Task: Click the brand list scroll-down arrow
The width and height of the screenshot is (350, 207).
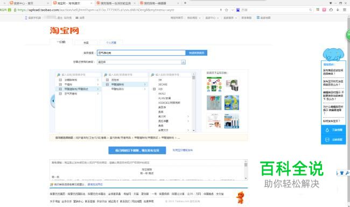Action: pyautogui.click(x=193, y=130)
